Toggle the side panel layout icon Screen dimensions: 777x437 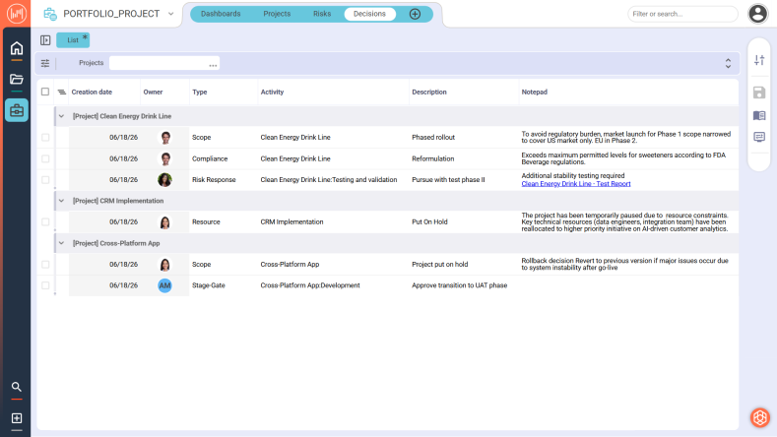45,40
